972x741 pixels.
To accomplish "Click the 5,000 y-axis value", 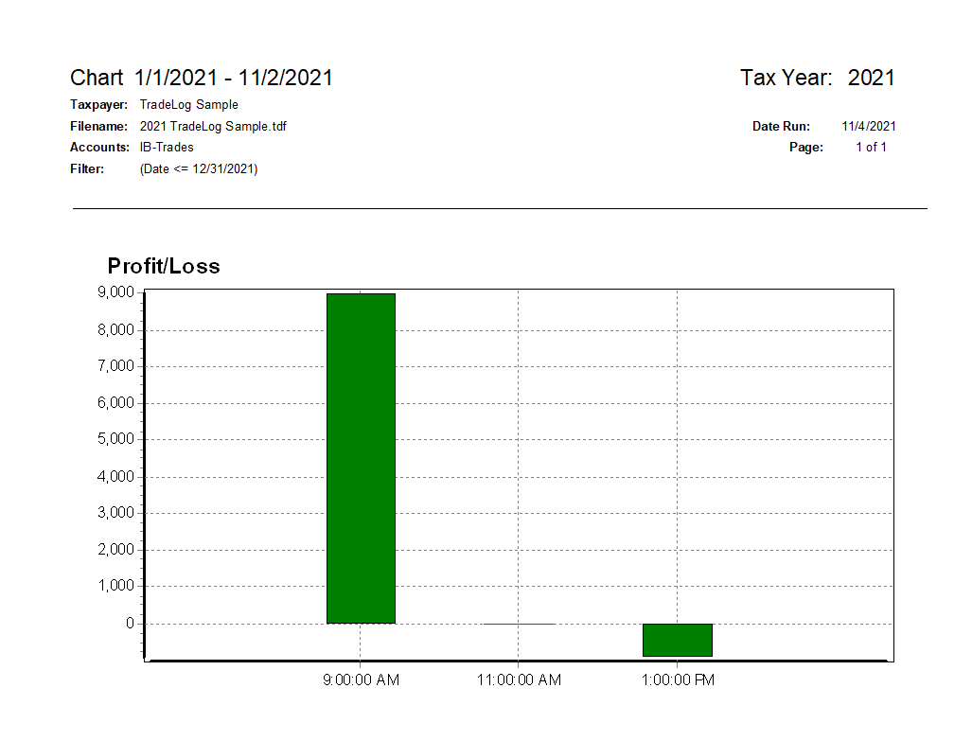I will 115,439.
